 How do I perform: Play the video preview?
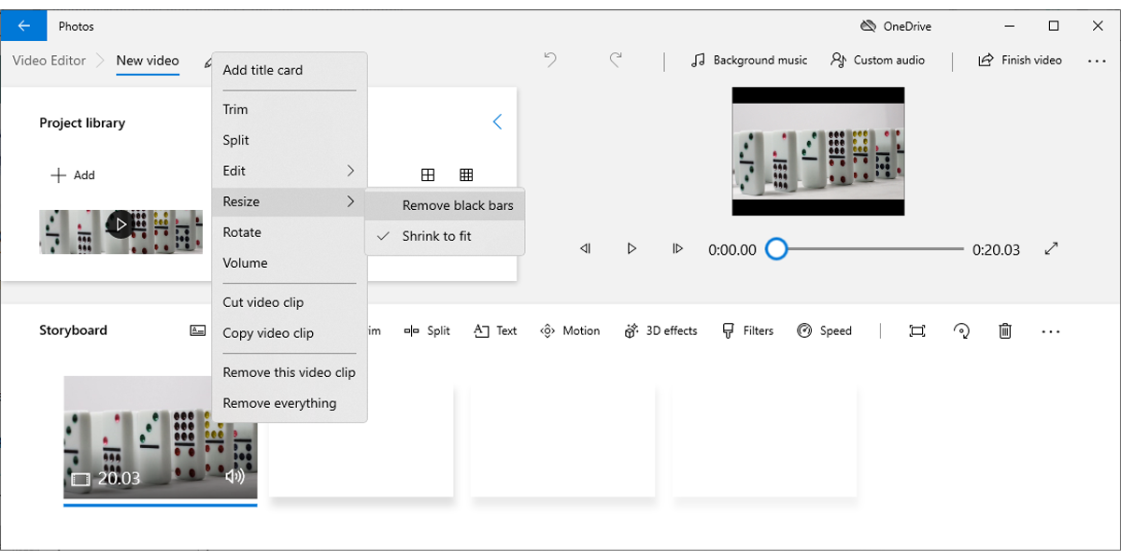(631, 249)
